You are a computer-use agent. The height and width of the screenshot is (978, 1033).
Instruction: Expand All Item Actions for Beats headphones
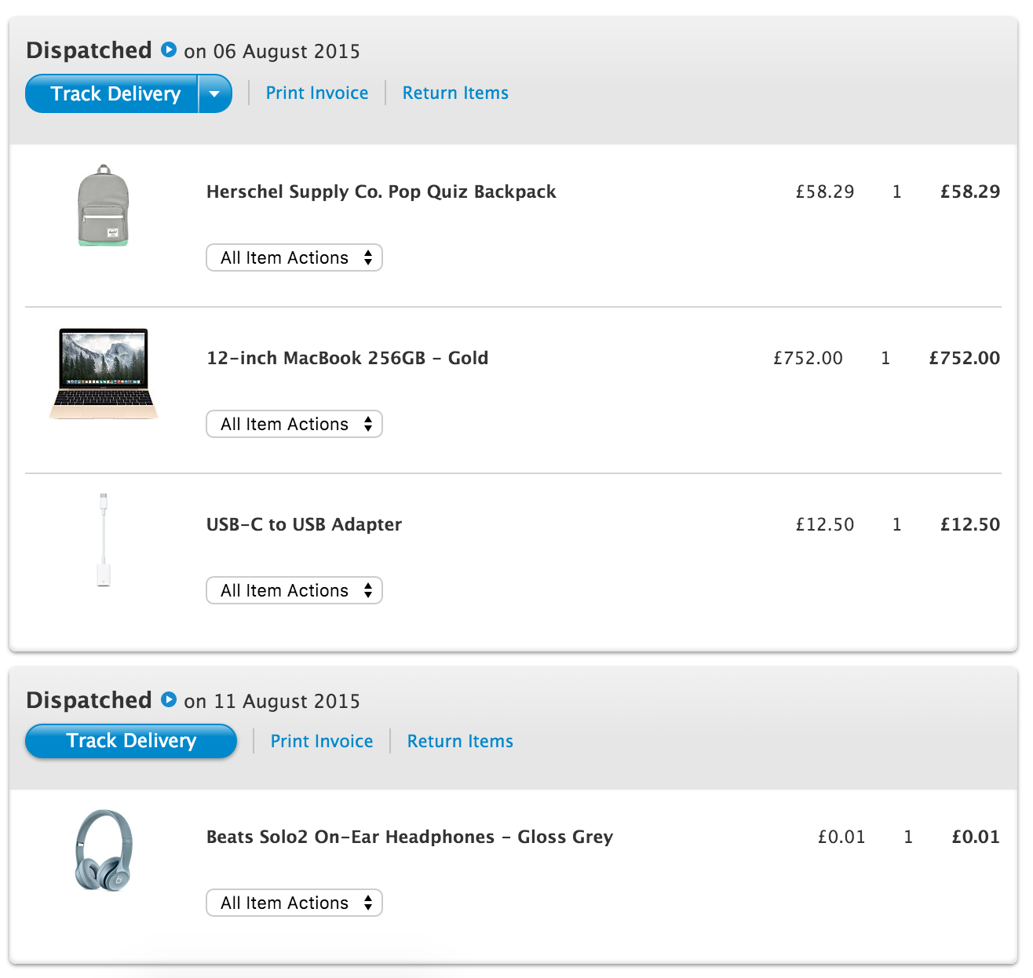(294, 903)
